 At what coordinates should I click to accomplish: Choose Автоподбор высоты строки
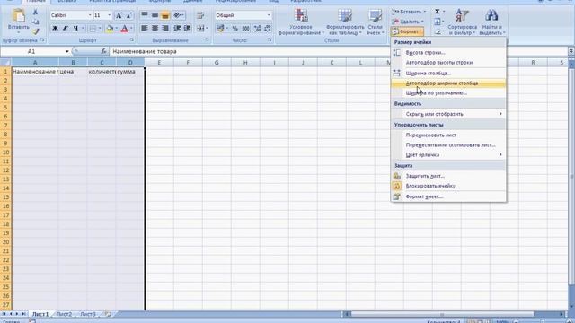click(449, 63)
